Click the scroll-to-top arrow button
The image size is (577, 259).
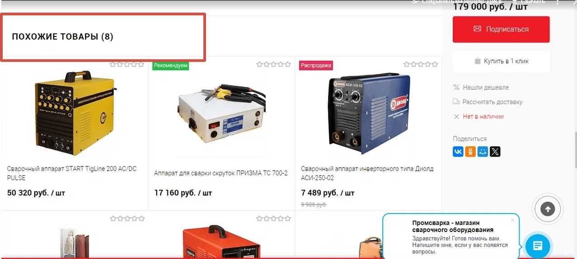[548, 209]
